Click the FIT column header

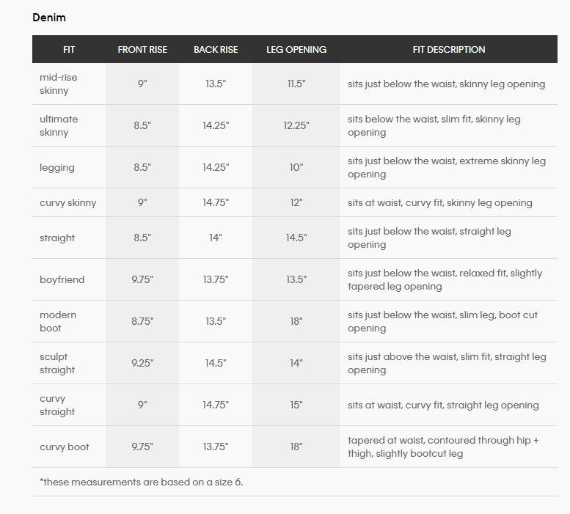69,50
